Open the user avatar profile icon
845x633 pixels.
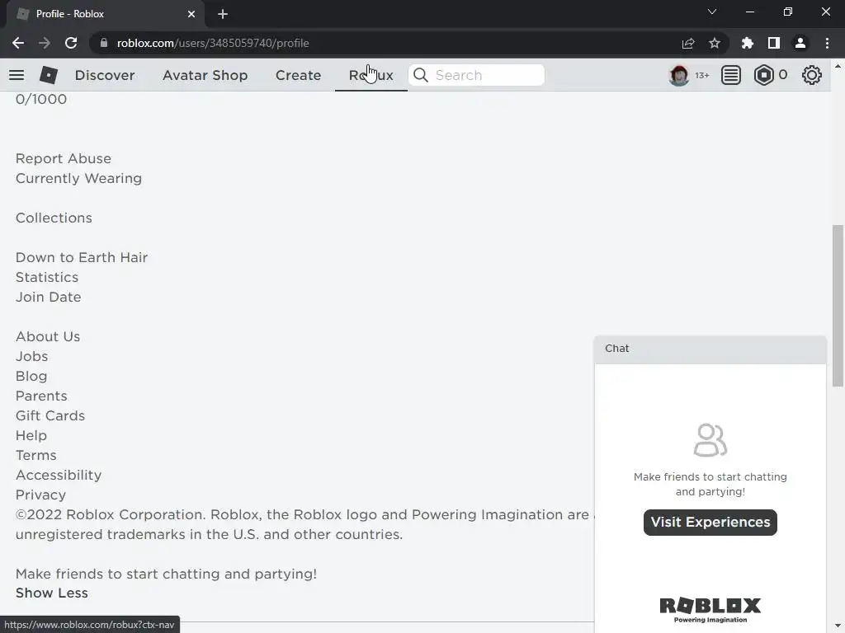pyautogui.click(x=678, y=75)
